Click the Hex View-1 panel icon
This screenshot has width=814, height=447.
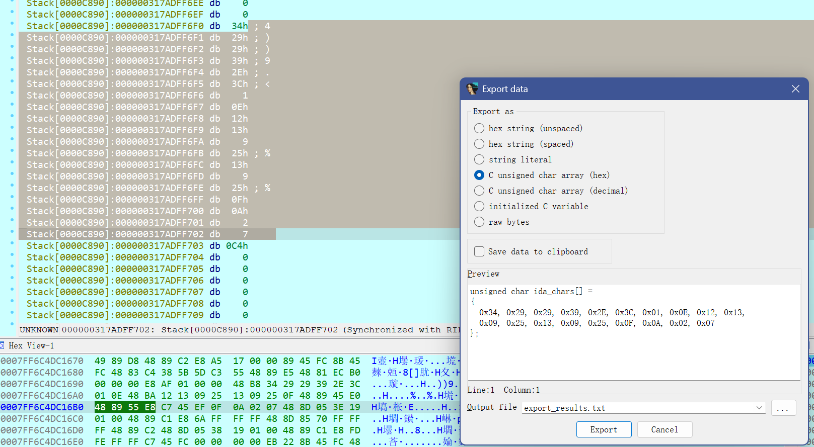(2, 345)
